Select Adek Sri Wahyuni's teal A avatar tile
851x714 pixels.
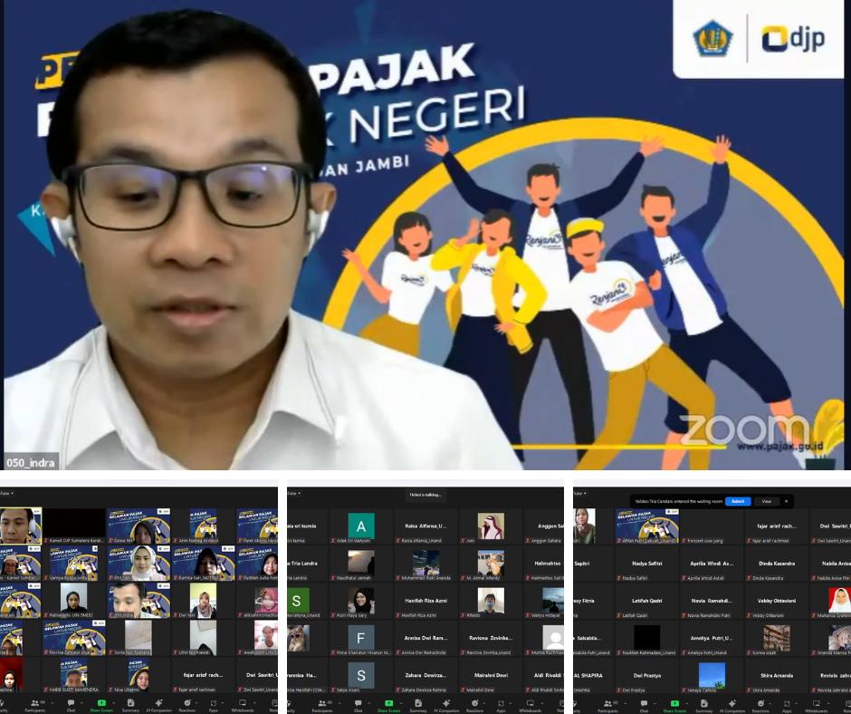(x=361, y=526)
